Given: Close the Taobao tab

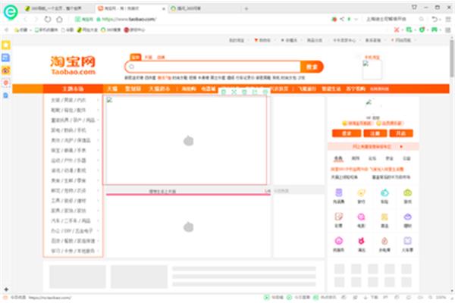Looking at the screenshot, I should pos(163,9).
